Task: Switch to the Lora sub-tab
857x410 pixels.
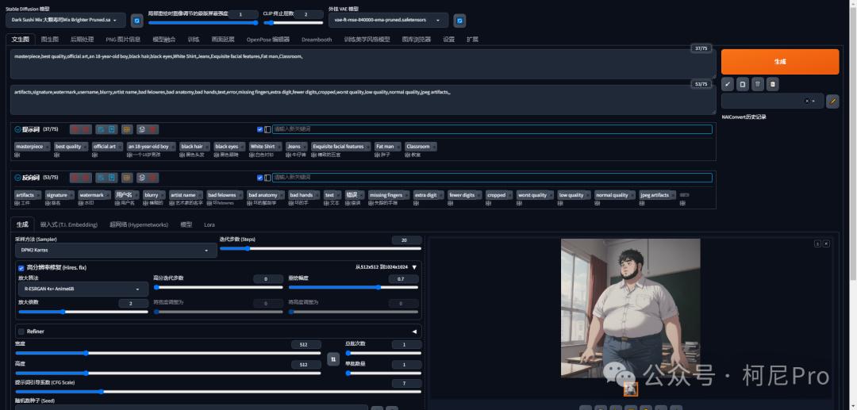Action: 209,224
